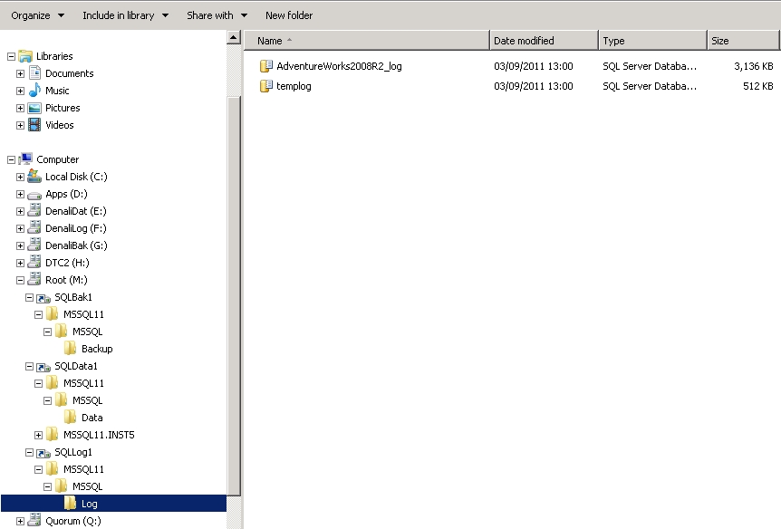
Task: Select the DenaliBak (G:) drive label
Action: [x=76, y=245]
